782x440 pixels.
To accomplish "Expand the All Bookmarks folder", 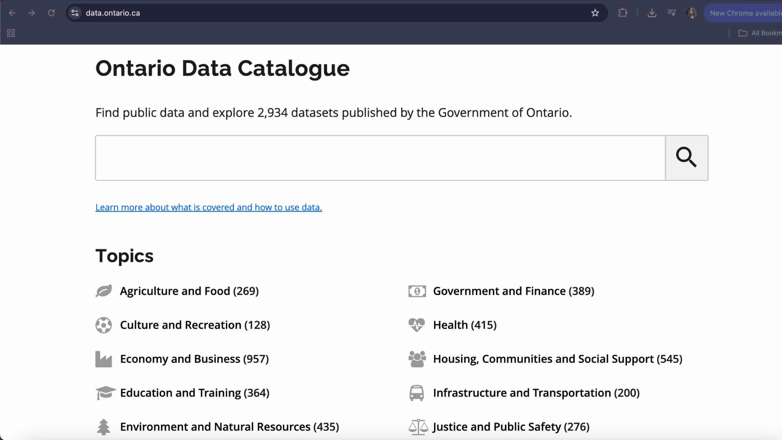I will point(758,33).
